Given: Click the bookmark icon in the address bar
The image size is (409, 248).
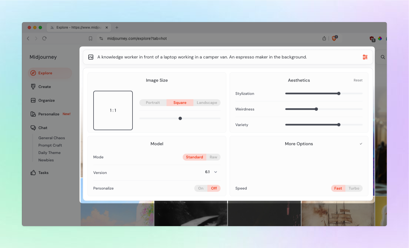Looking at the screenshot, I should coord(91,38).
